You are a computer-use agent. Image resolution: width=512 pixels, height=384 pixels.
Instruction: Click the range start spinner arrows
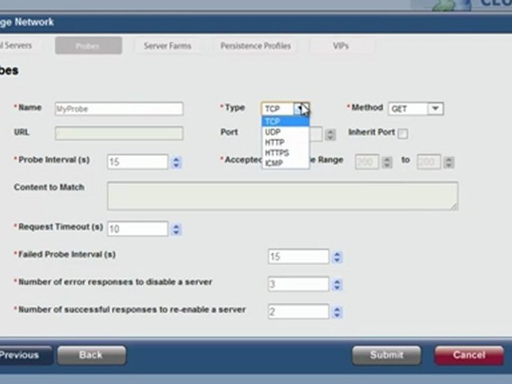tap(387, 162)
